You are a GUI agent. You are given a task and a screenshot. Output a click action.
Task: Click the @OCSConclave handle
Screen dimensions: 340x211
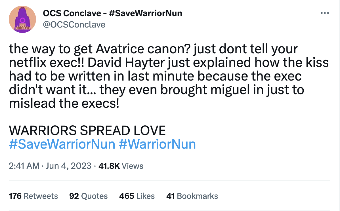click(x=74, y=25)
